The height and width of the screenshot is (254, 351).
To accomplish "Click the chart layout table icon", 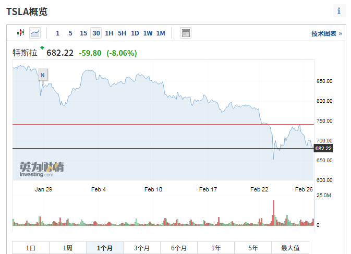I will [186, 33].
